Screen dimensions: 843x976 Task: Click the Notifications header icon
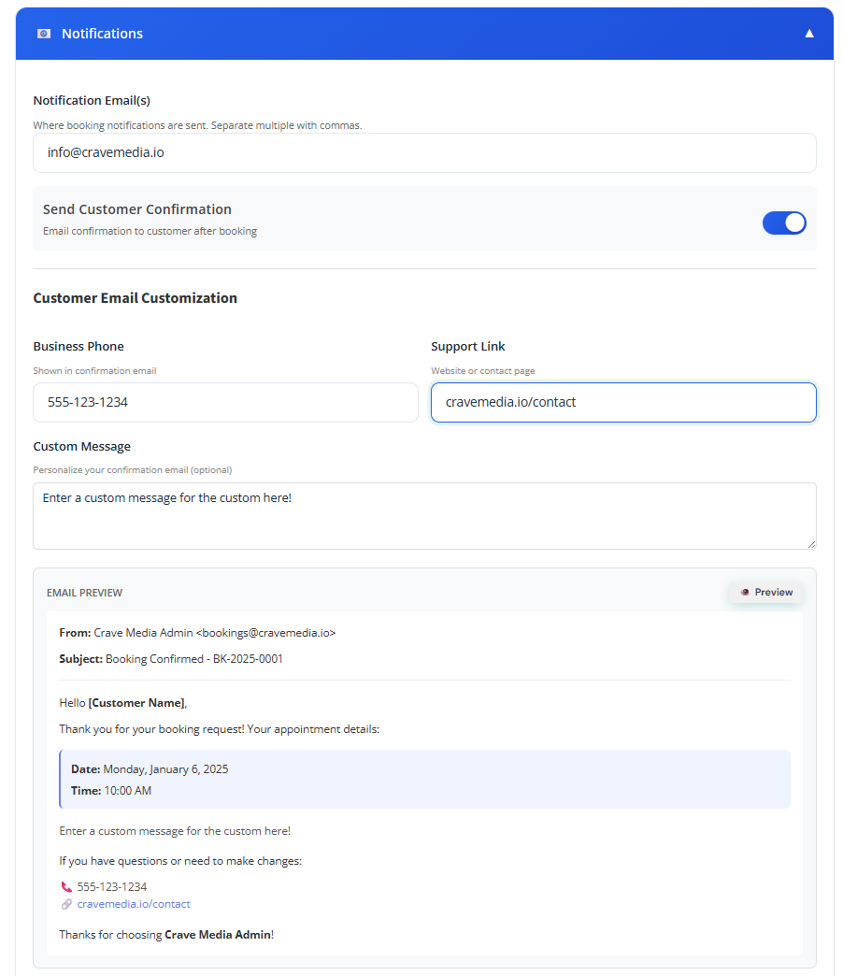pos(44,34)
